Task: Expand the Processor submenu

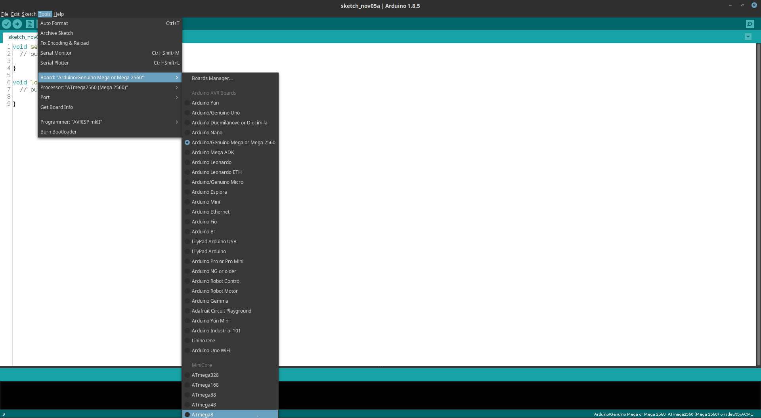Action: pos(110,88)
